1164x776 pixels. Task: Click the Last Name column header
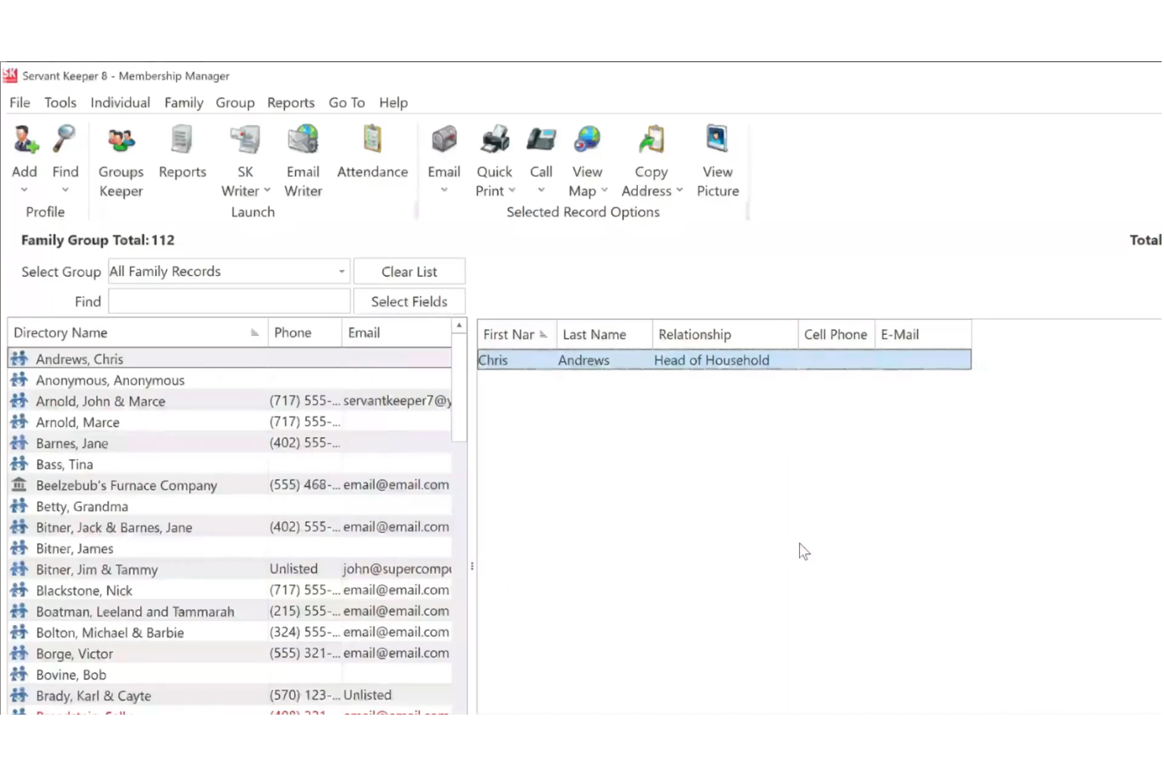[605, 334]
